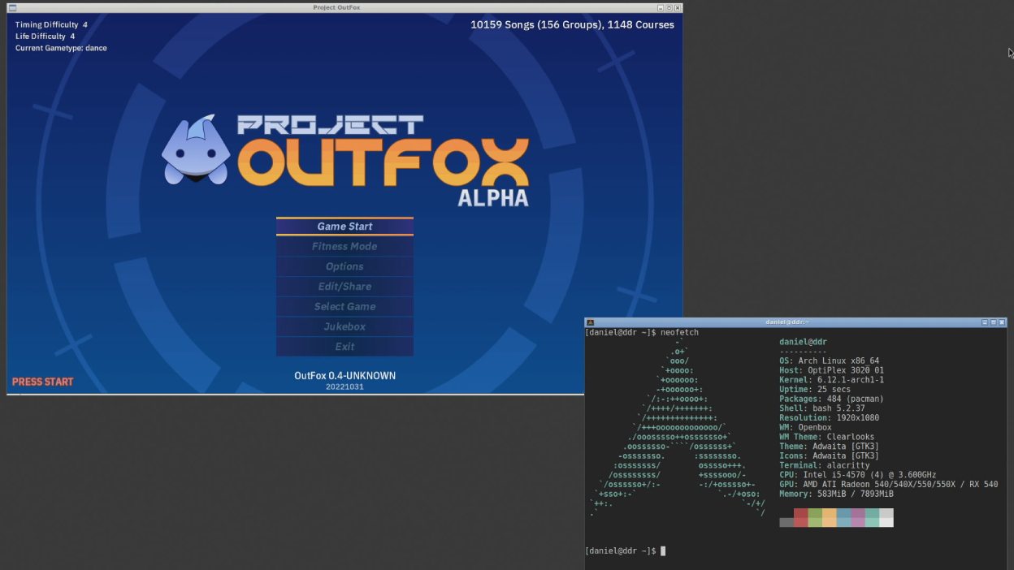Click the 10159 Songs and 1148 Courses counter
1014x570 pixels.
572,25
